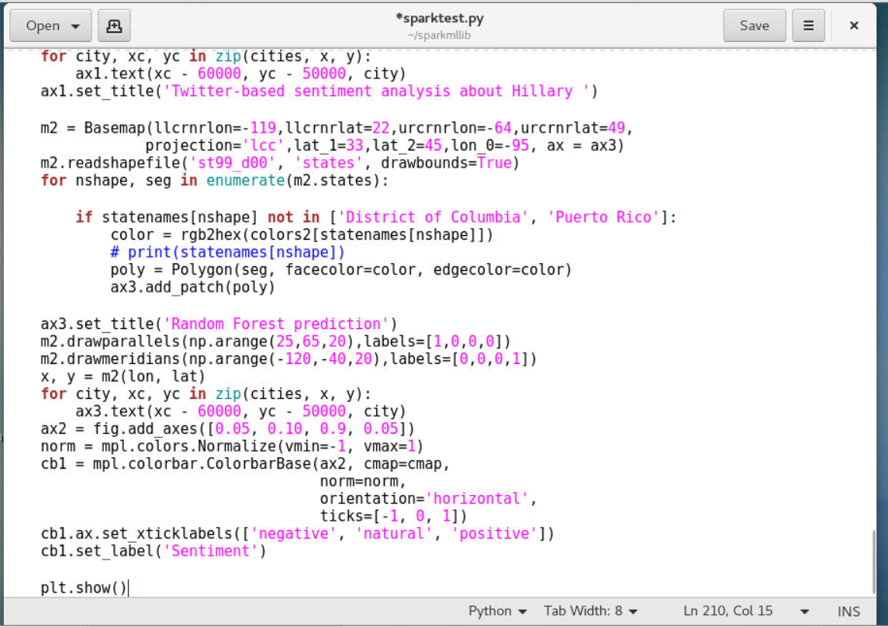Click the 'Puerto Rico' string
This screenshot has width=888, height=627.
coord(603,217)
